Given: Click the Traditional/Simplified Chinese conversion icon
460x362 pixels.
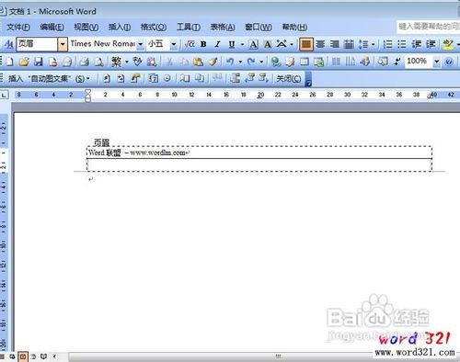Looking at the screenshot, I should [x=116, y=62].
